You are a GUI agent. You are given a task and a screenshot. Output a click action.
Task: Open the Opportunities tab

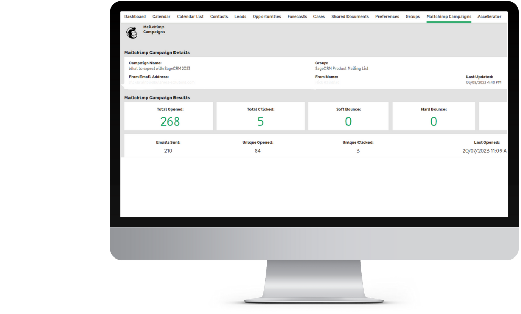tap(267, 17)
